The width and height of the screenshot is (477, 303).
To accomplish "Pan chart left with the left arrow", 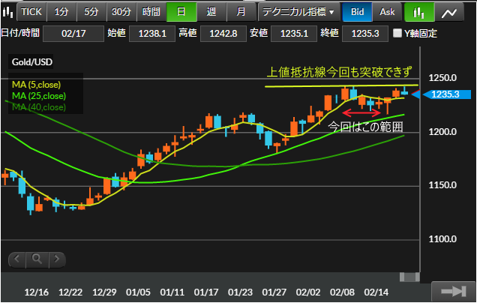I will pos(17,259).
